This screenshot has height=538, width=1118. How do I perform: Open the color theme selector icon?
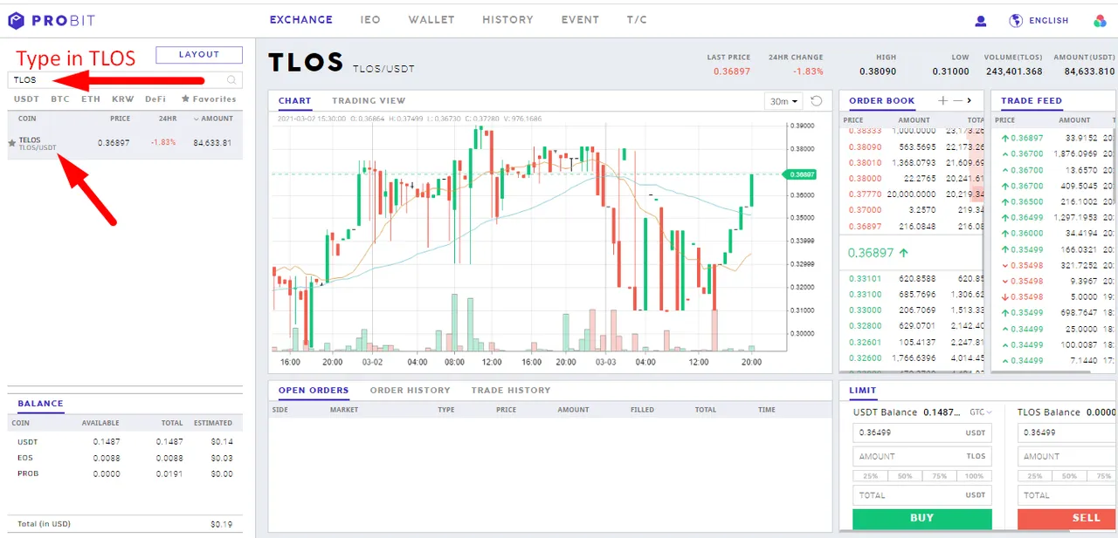click(x=1100, y=21)
